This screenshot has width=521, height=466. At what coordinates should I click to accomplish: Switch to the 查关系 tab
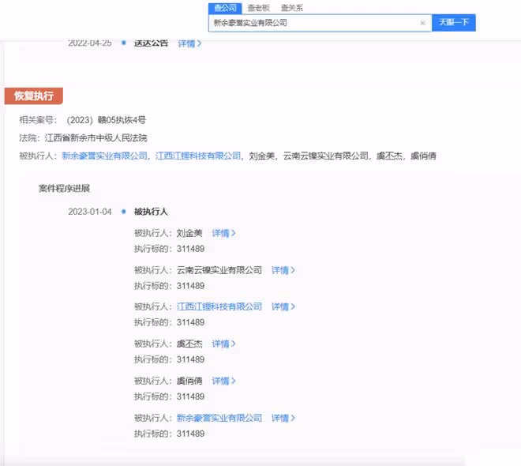tap(292, 8)
